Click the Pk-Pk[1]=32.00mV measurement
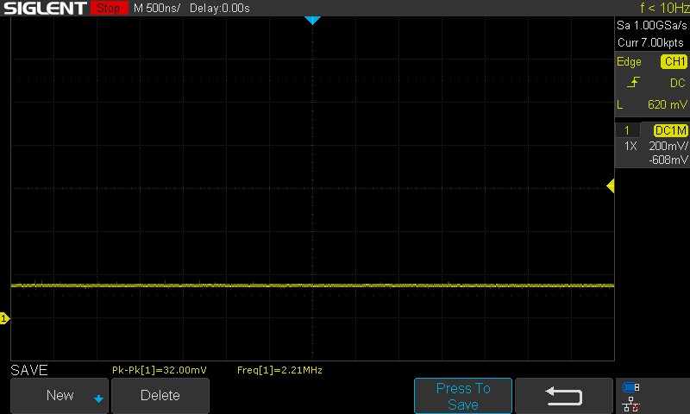The image size is (690, 414). point(160,370)
